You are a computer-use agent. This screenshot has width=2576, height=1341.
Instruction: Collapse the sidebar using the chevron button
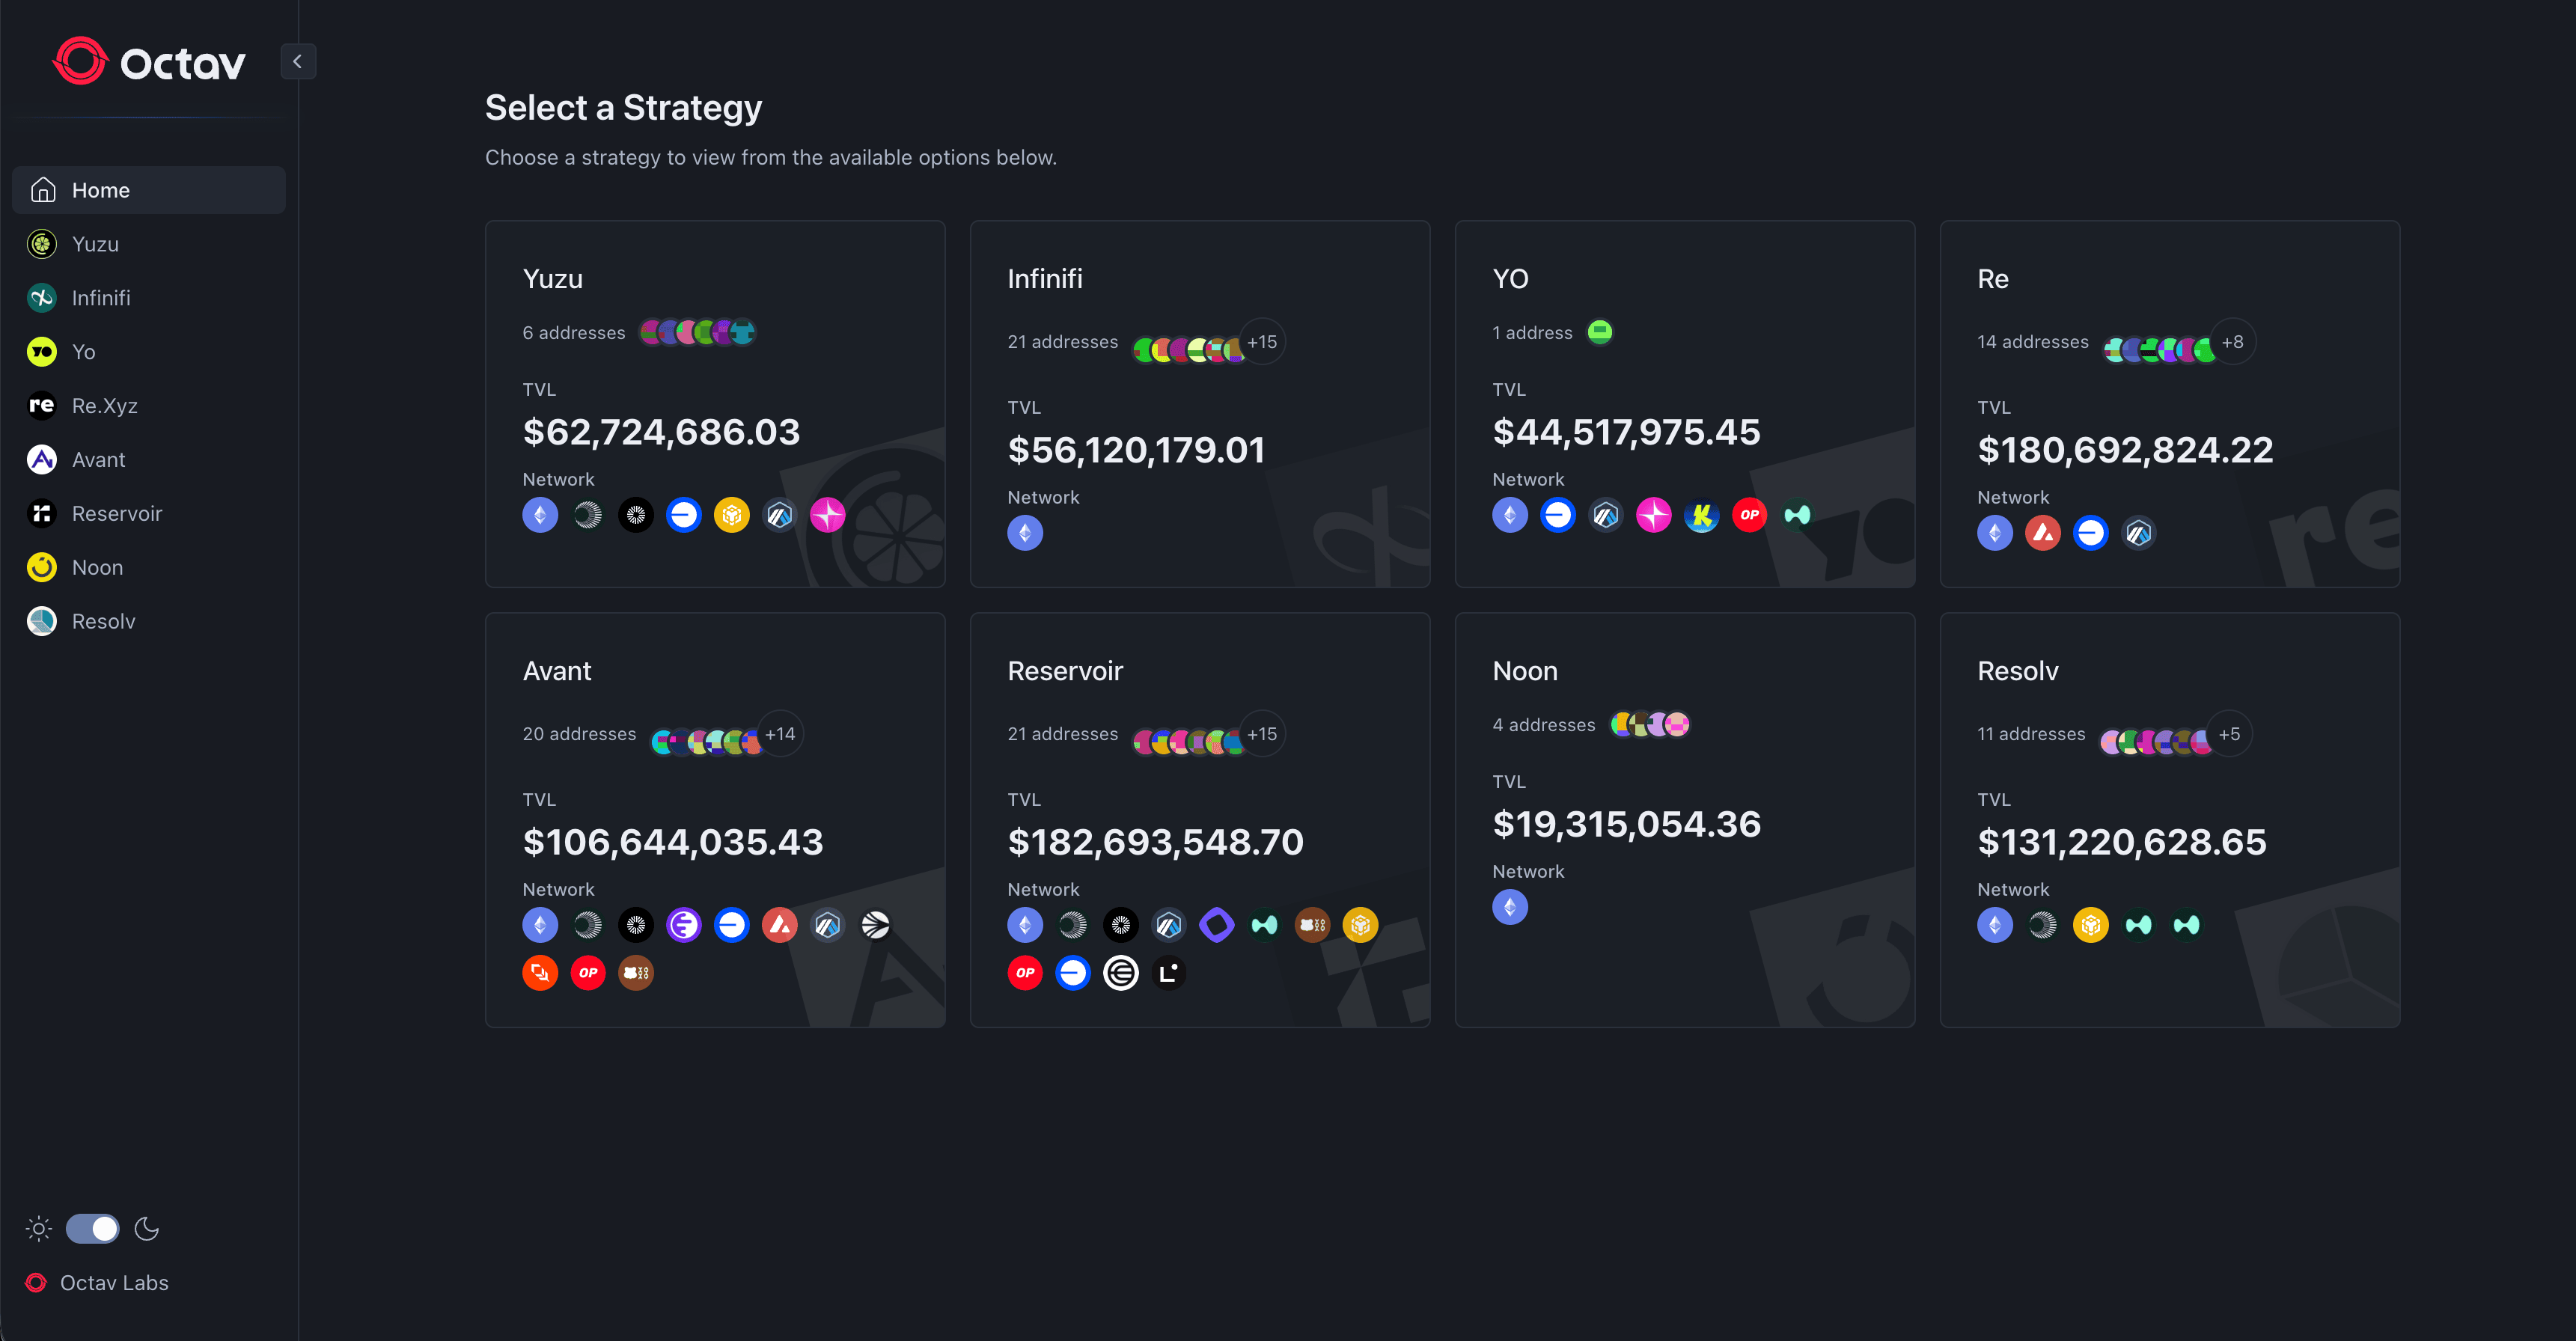click(x=298, y=61)
